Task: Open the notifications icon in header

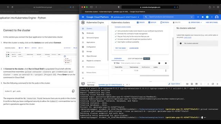Action: 207,17
